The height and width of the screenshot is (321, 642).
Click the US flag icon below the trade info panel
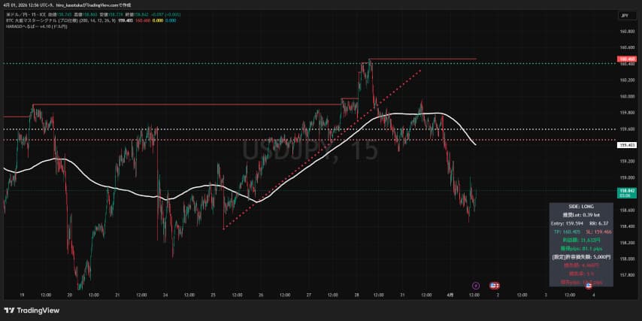589,286
